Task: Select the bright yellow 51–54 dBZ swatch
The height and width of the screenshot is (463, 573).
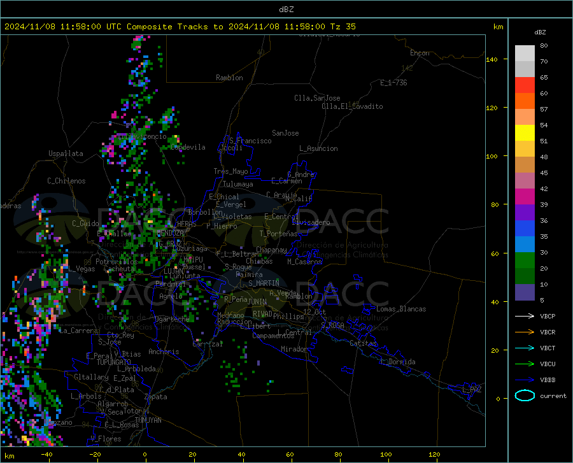Action: [525, 133]
